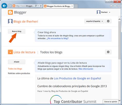This screenshot has width=122, height=105.
Task: Click the orange Blogger logo
Action: point(10,12)
